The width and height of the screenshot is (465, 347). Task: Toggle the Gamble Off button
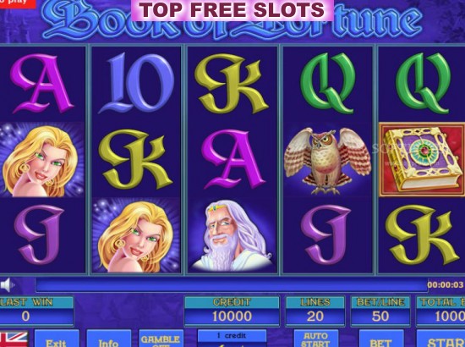161,339
